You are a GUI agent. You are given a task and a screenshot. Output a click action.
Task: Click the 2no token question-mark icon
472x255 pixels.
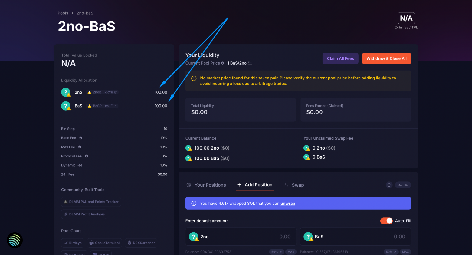pos(66,92)
